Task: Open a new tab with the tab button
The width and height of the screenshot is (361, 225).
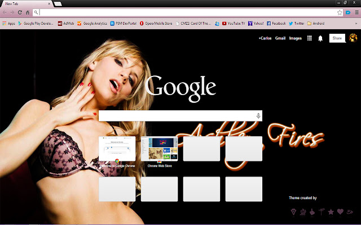Action: coord(58,4)
